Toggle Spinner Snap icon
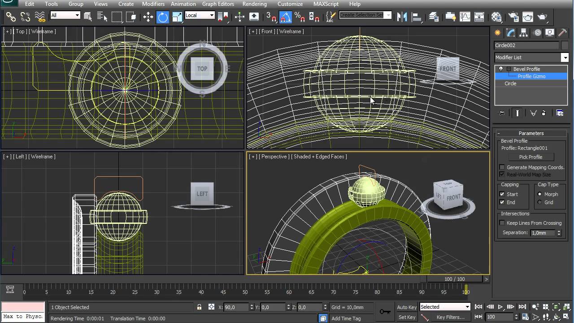The height and width of the screenshot is (323, 574). pos(314,17)
